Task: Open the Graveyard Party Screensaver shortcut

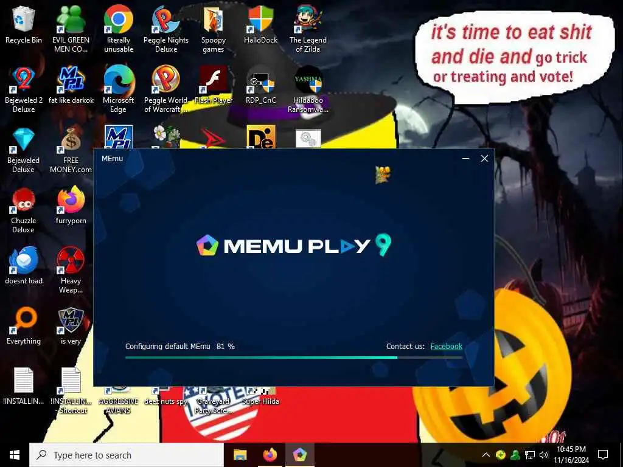Action: 213,401
